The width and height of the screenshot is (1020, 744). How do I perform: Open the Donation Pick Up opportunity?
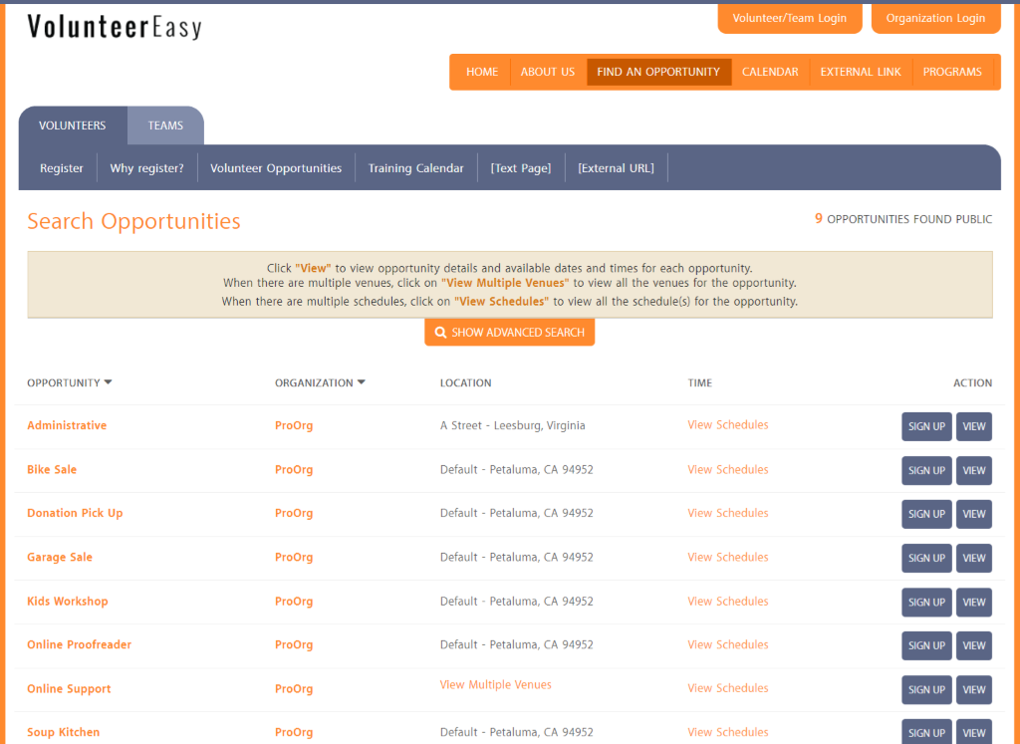tap(75, 513)
